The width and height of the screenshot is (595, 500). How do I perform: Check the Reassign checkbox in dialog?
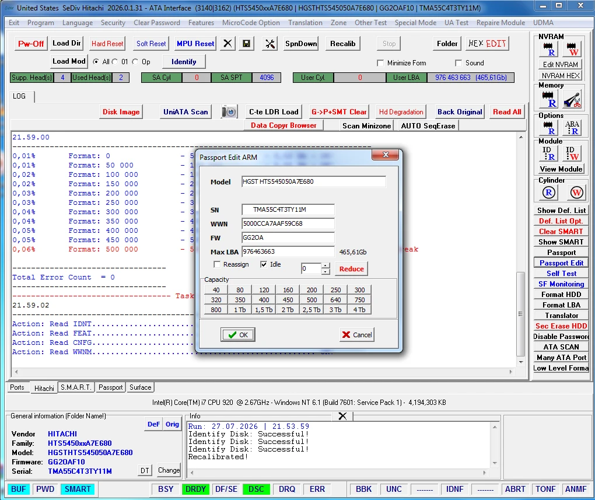tap(217, 264)
